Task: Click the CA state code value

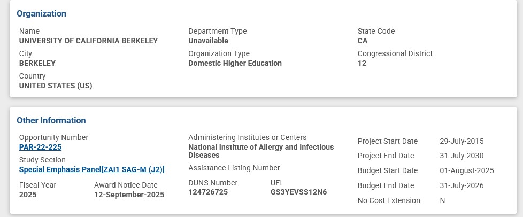Action: pos(363,41)
